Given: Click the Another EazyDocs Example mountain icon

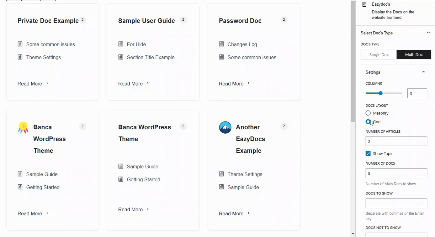Looking at the screenshot, I should point(225,127).
